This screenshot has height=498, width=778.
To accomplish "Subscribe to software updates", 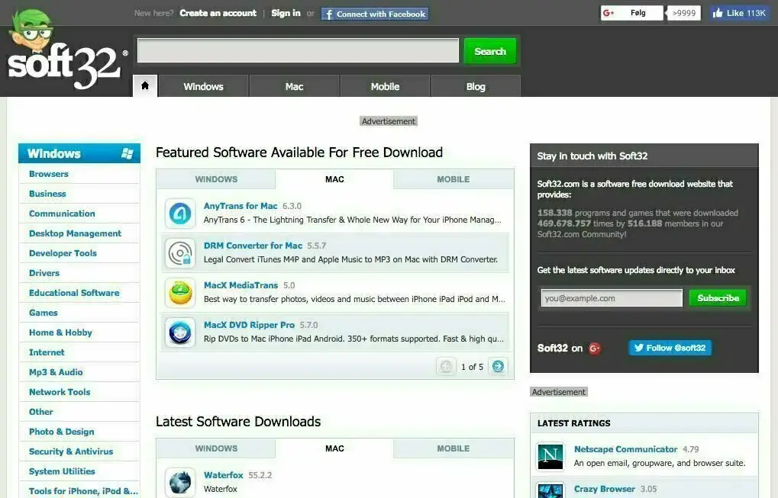I will click(x=718, y=298).
